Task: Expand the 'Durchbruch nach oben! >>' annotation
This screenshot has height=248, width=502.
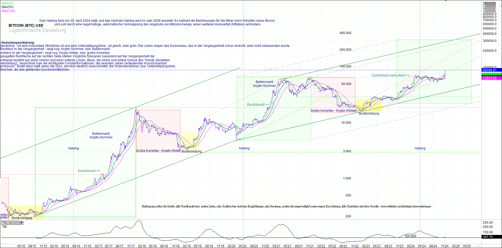Action: click(391, 75)
